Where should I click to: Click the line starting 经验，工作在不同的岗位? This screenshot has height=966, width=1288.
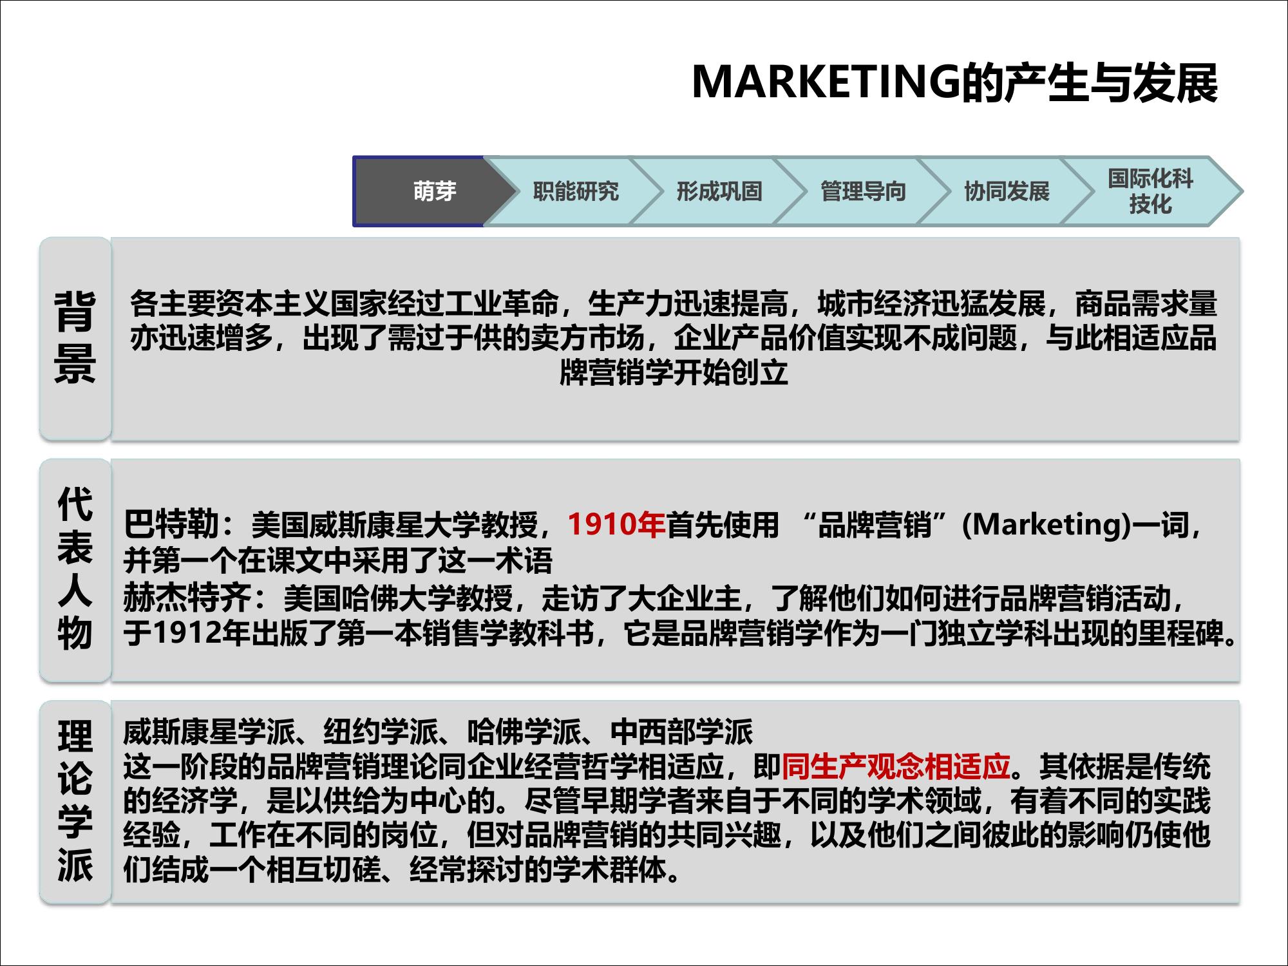[x=667, y=836]
